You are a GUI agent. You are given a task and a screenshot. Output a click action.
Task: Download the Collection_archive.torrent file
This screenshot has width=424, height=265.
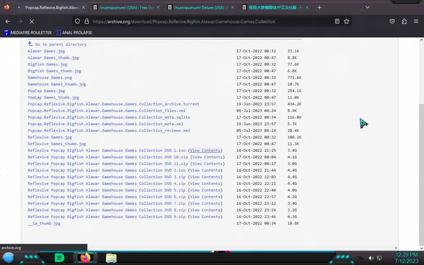point(114,104)
